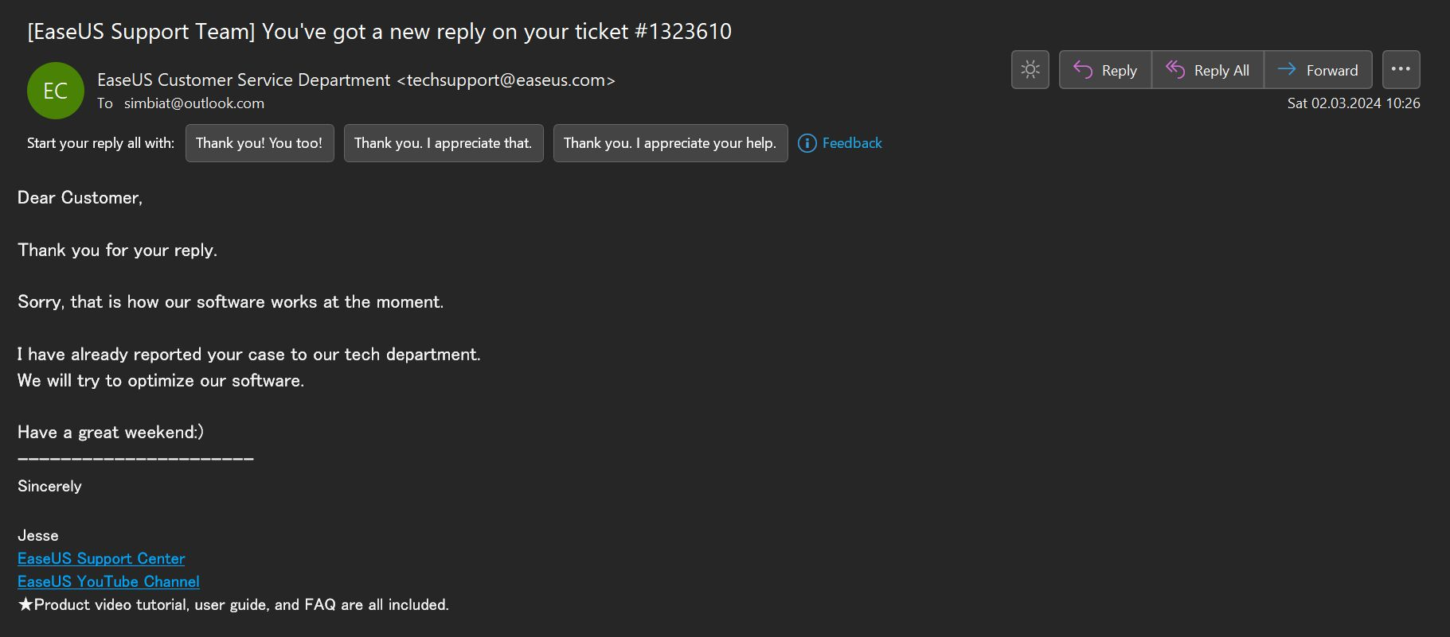Choose "Thank you! You too!" suggested reply

(x=260, y=143)
